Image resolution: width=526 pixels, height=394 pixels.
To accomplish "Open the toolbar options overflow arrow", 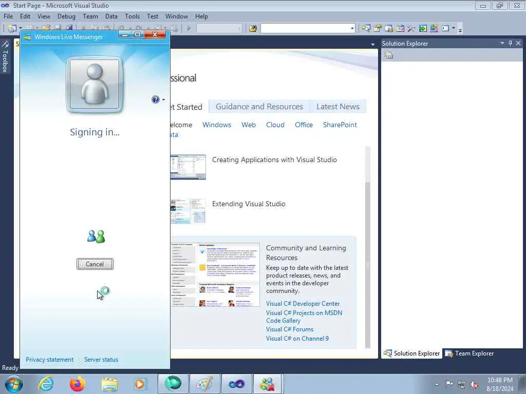I will coord(460,29).
